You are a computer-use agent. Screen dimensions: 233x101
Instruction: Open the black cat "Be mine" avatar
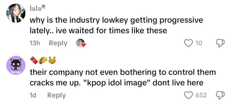pyautogui.click(x=16, y=65)
